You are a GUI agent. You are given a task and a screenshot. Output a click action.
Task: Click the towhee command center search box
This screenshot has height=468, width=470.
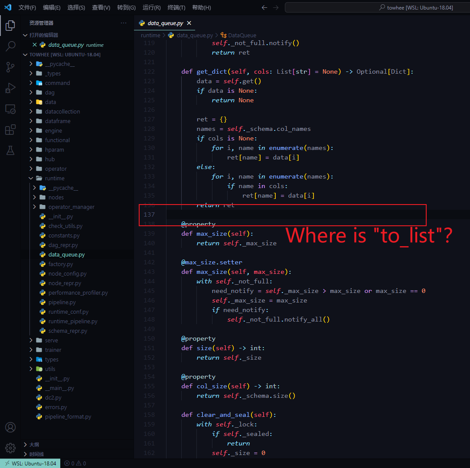[x=377, y=7]
